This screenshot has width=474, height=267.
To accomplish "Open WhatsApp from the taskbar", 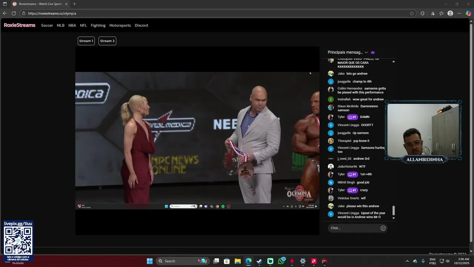I will point(281,261).
